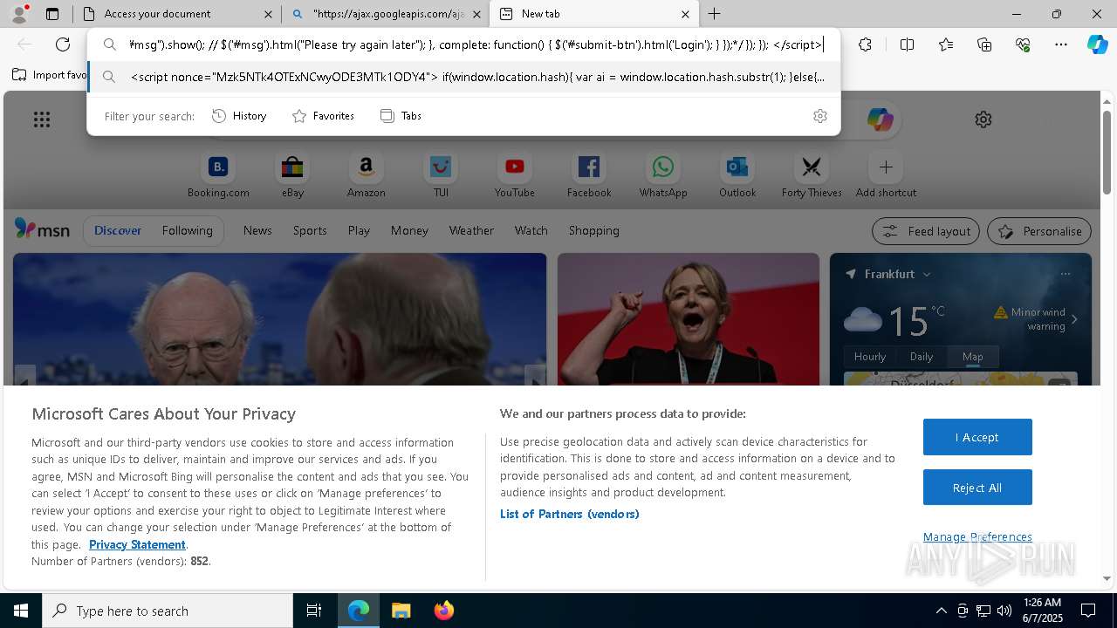Open search filter settings gear
This screenshot has width=1117, height=628.
(x=819, y=116)
